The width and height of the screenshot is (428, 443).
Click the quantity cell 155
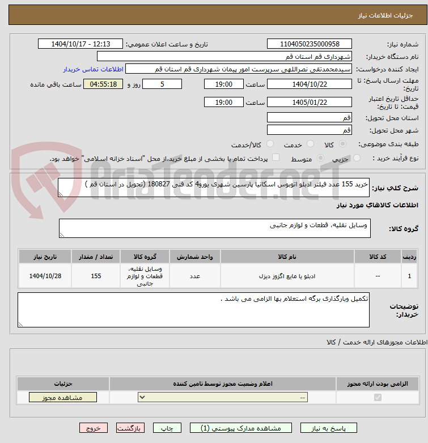coord(96,276)
